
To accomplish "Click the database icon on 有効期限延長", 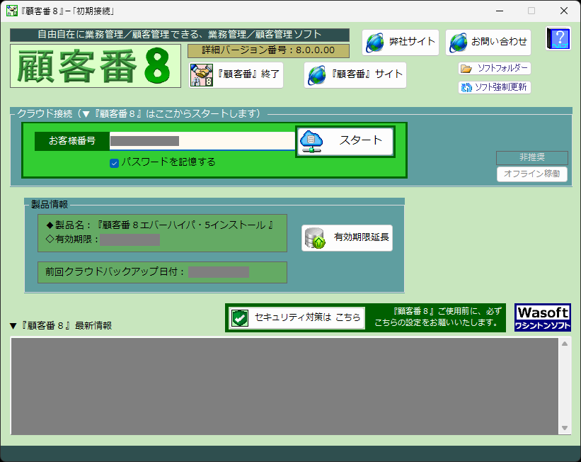I will (315, 238).
